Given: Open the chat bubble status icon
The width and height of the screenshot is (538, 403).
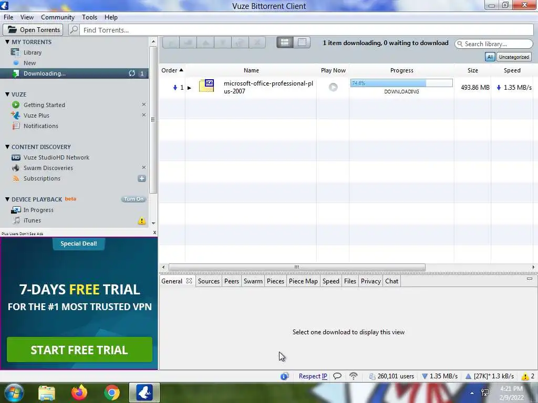Looking at the screenshot, I should 337,376.
